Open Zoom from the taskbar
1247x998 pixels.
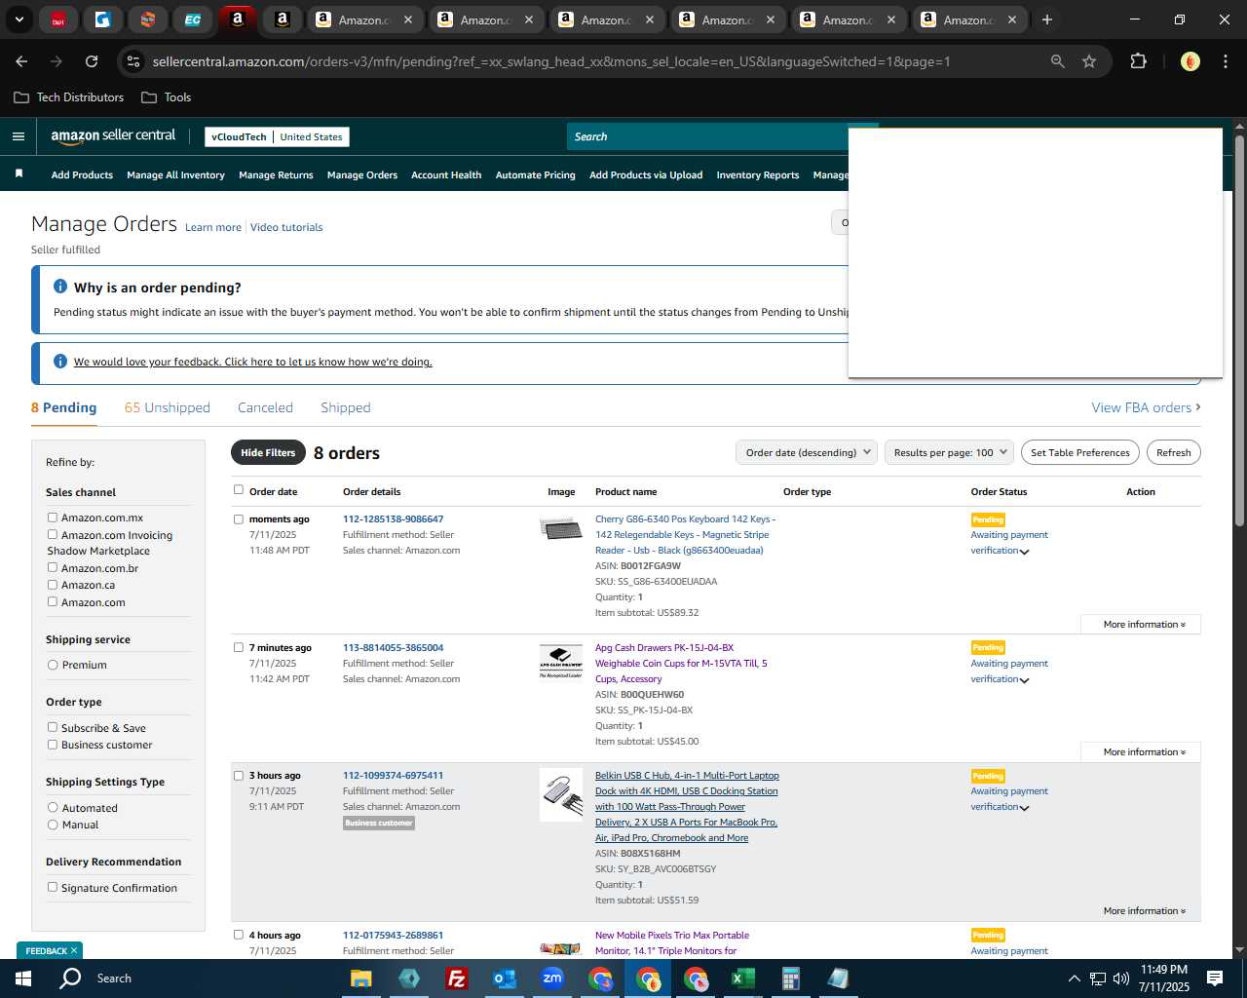(552, 979)
